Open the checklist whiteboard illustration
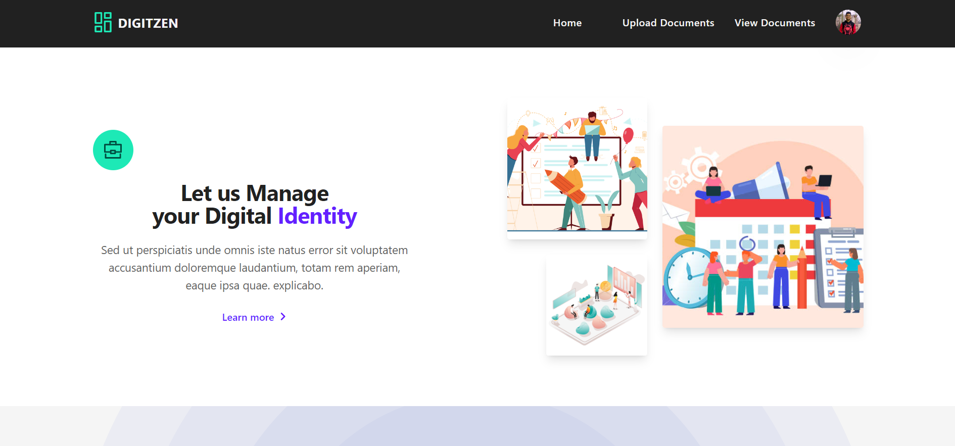The width and height of the screenshot is (955, 446). tap(577, 169)
